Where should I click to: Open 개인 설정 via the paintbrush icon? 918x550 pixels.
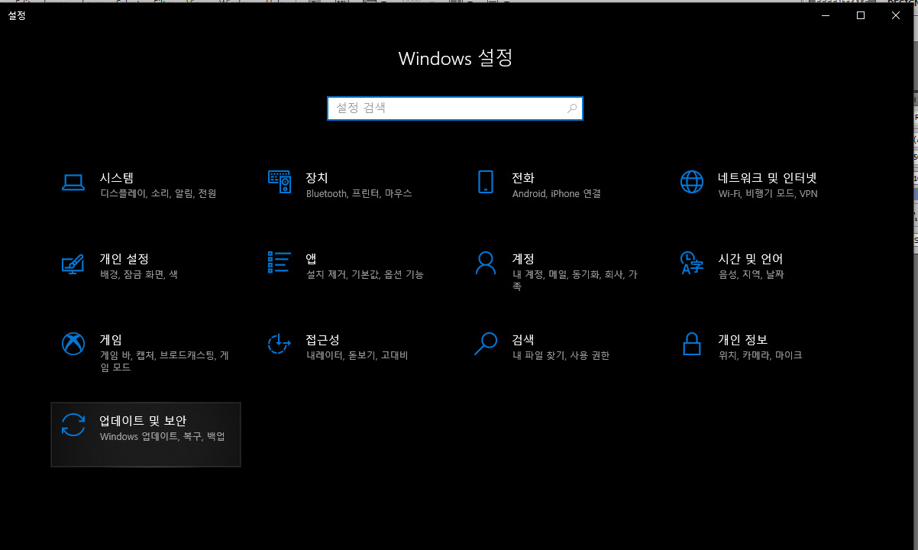[x=73, y=264]
